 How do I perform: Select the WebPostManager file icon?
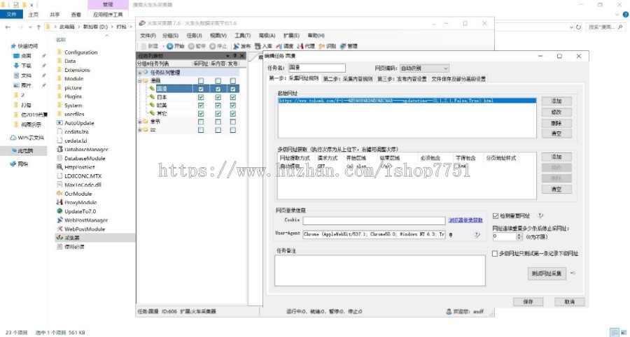59,220
